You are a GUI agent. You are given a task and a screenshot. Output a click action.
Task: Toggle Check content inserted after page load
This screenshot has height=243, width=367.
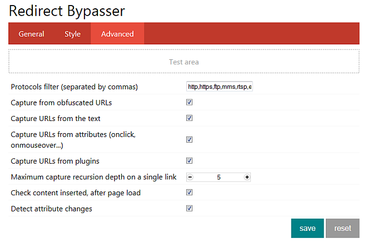point(190,193)
